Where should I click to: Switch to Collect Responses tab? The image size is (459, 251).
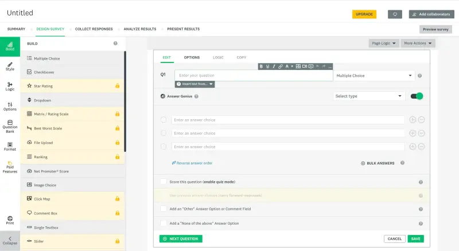pyautogui.click(x=94, y=29)
